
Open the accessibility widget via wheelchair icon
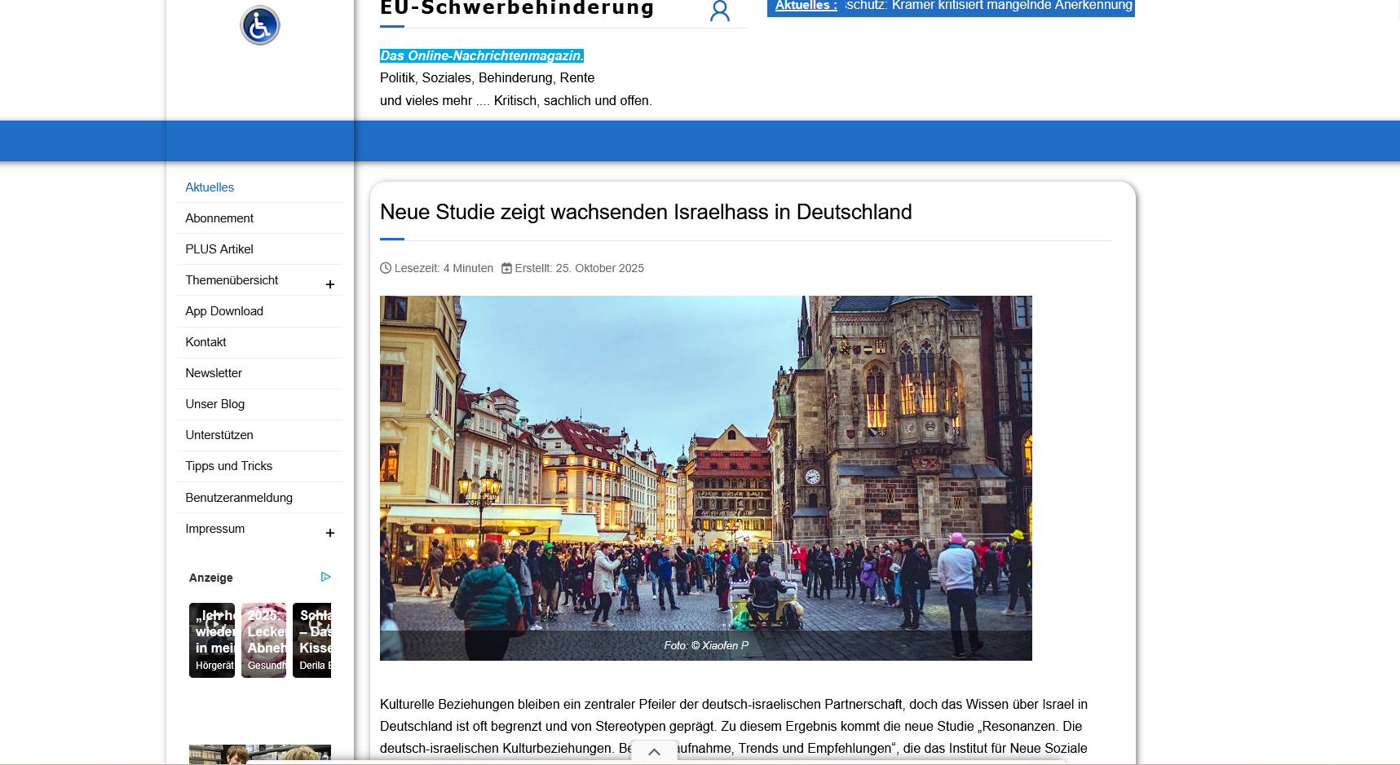(259, 25)
